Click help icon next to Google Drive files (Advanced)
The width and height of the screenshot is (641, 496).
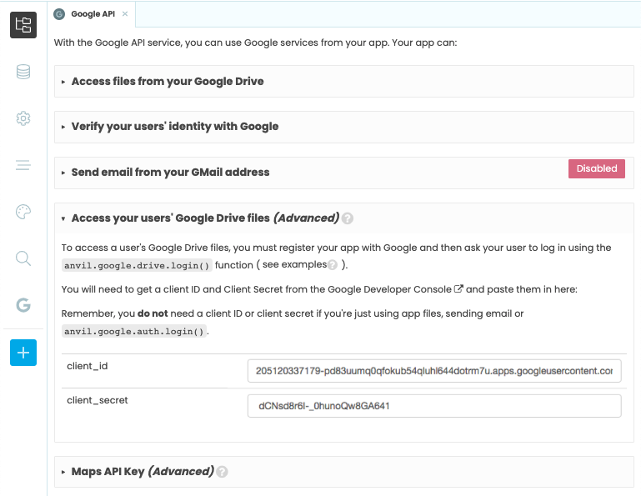click(x=348, y=218)
